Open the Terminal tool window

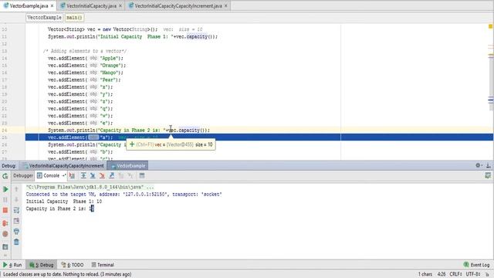point(103,265)
